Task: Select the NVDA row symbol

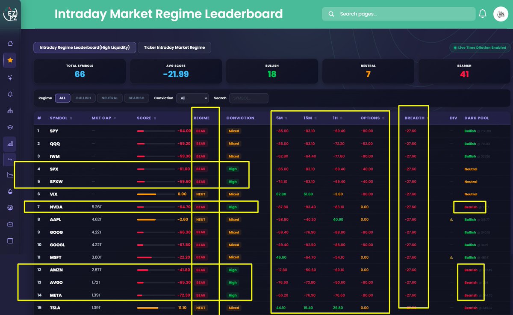Action: tap(56, 207)
